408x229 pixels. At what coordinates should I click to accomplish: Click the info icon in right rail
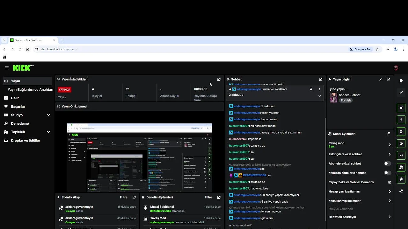tap(401, 81)
